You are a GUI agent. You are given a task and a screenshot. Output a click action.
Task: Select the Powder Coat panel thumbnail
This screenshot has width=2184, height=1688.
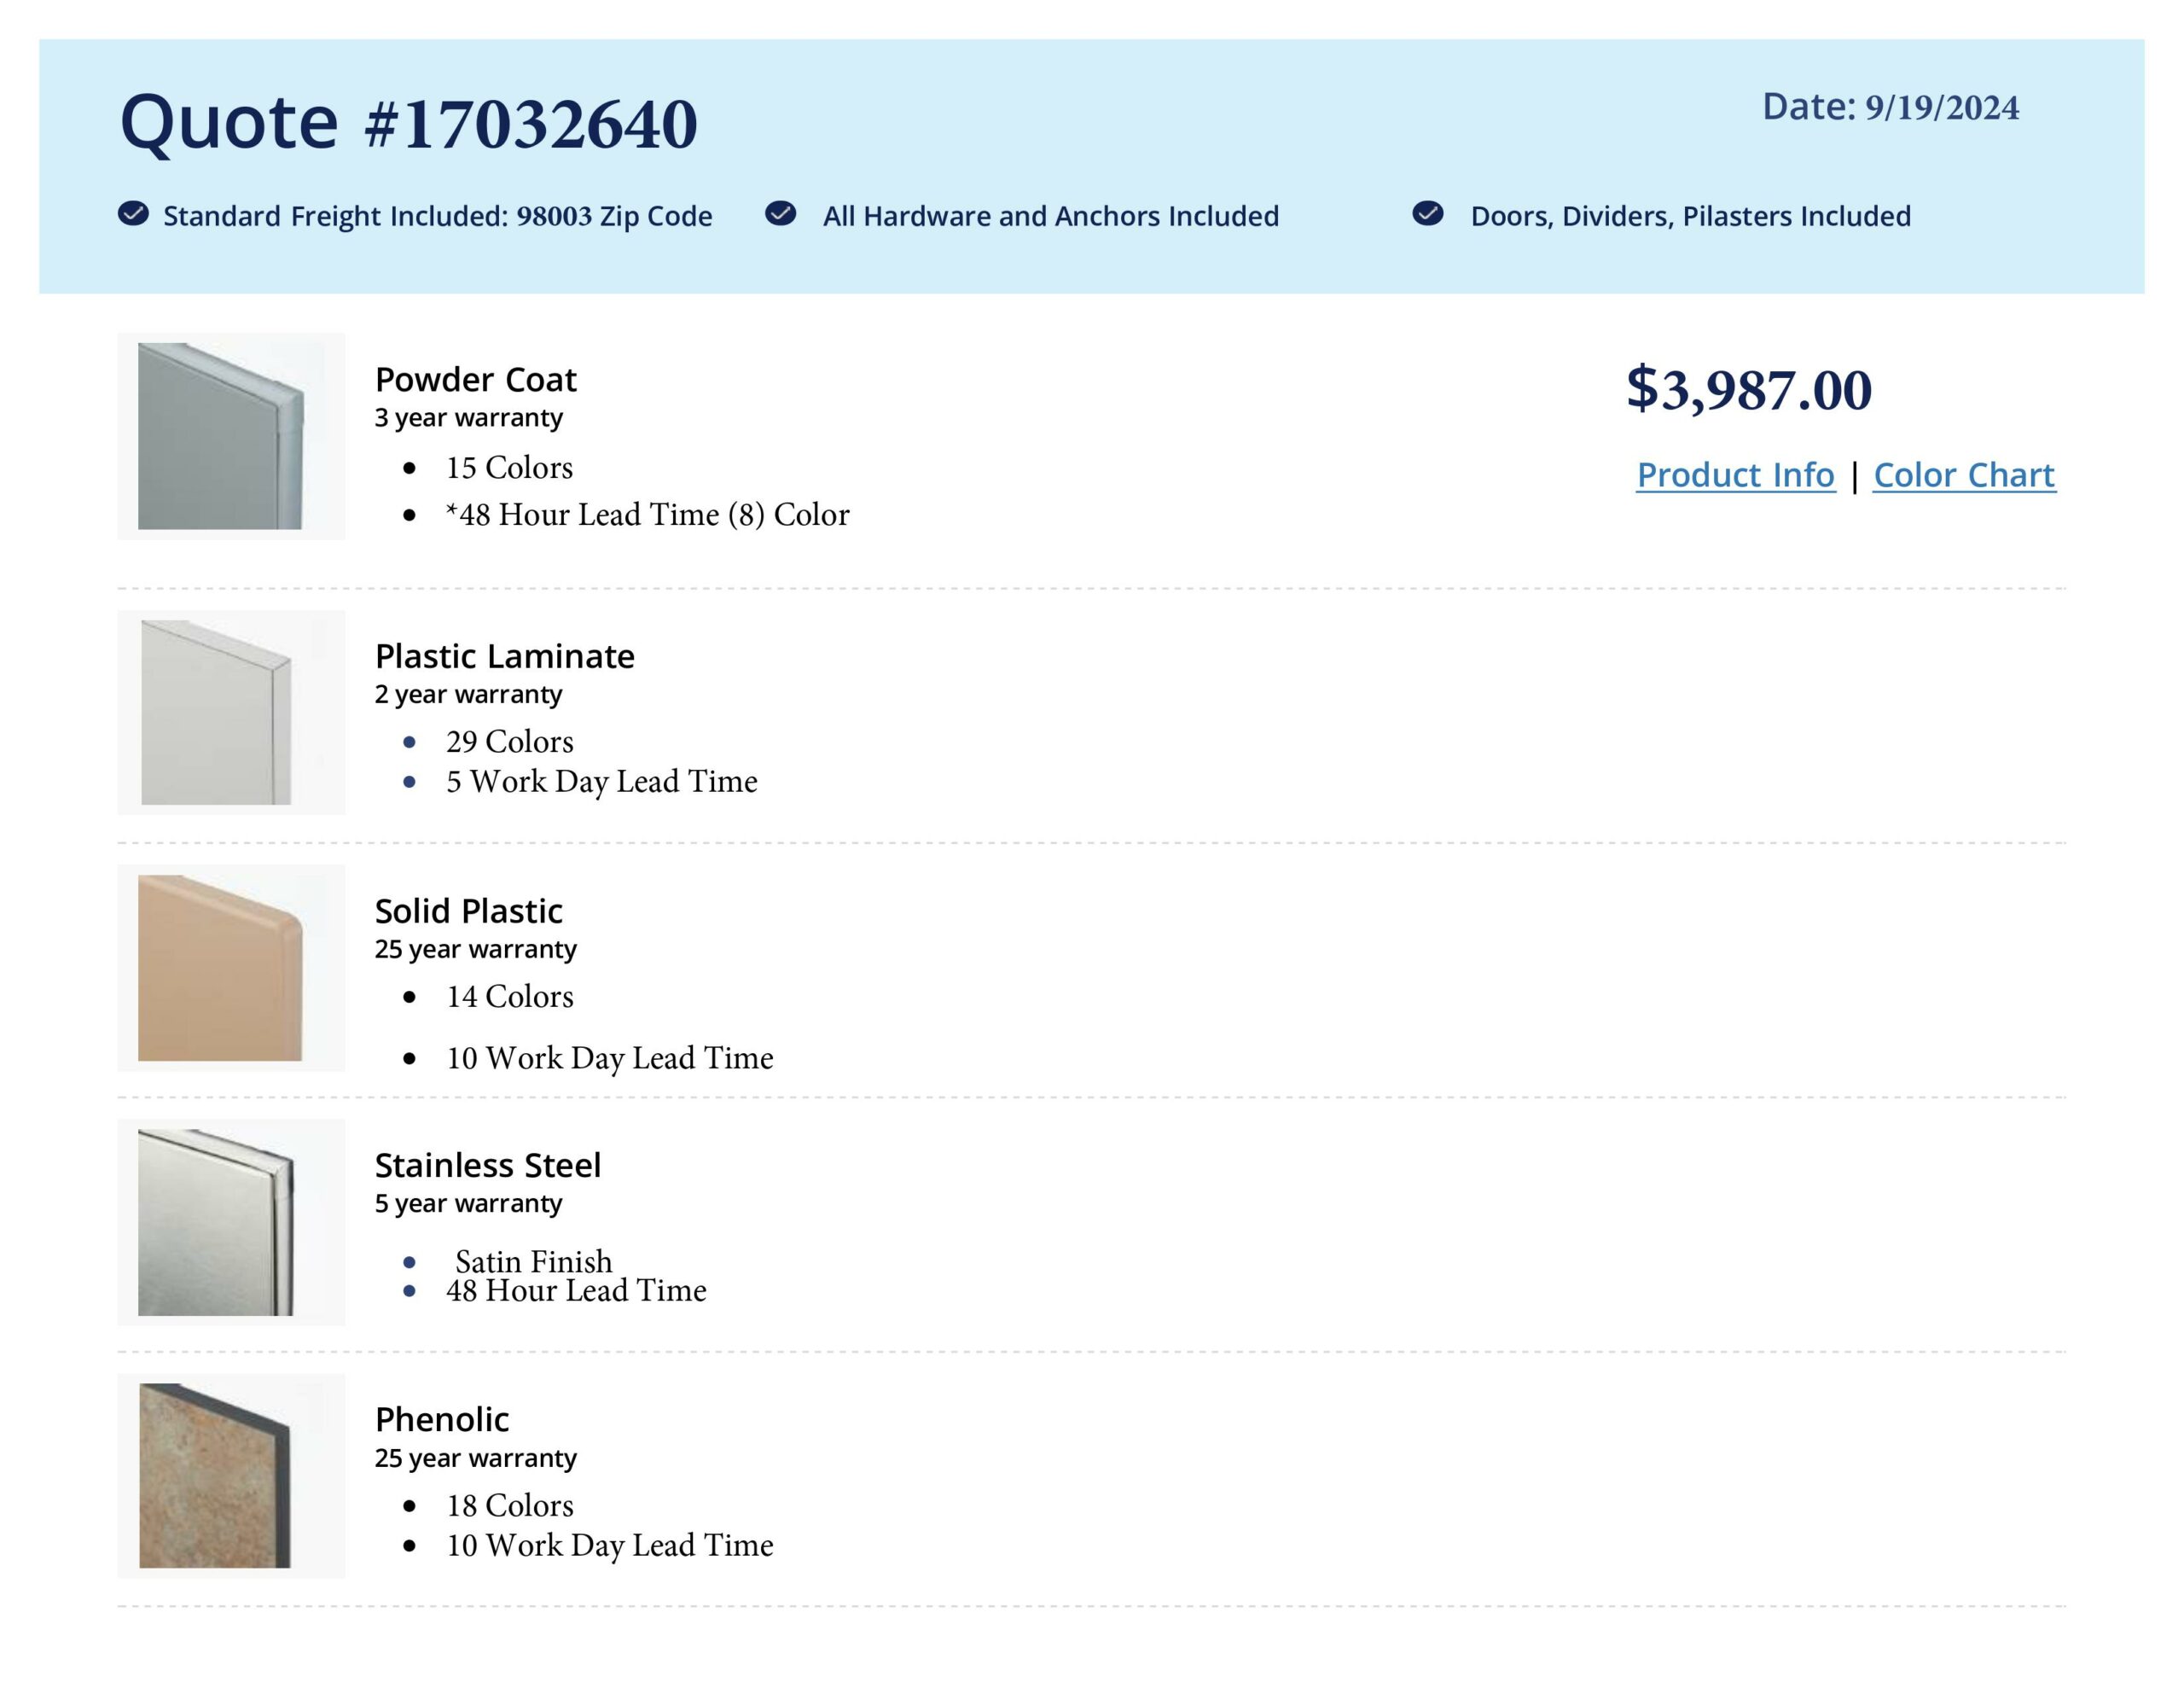click(231, 436)
